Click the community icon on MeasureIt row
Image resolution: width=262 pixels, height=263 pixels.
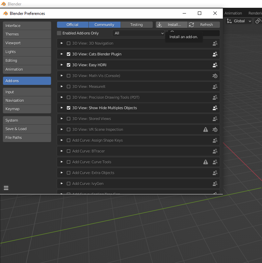click(x=215, y=87)
